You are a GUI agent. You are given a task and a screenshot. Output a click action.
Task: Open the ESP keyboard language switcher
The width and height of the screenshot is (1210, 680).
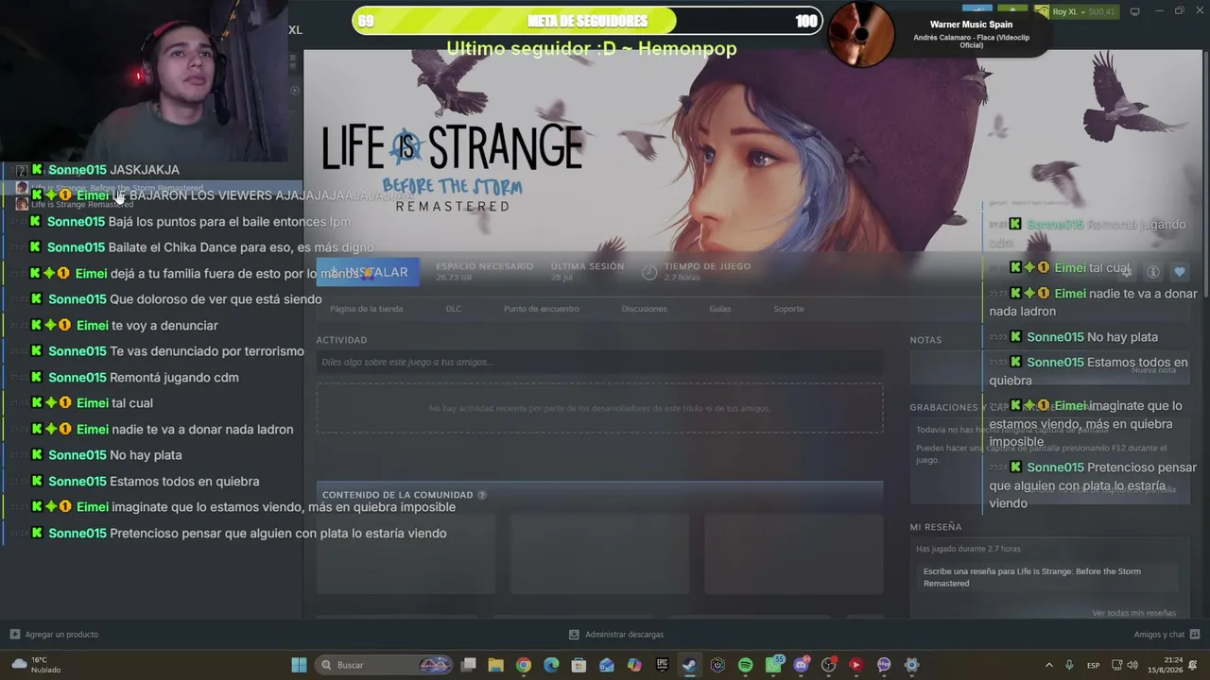click(1093, 665)
